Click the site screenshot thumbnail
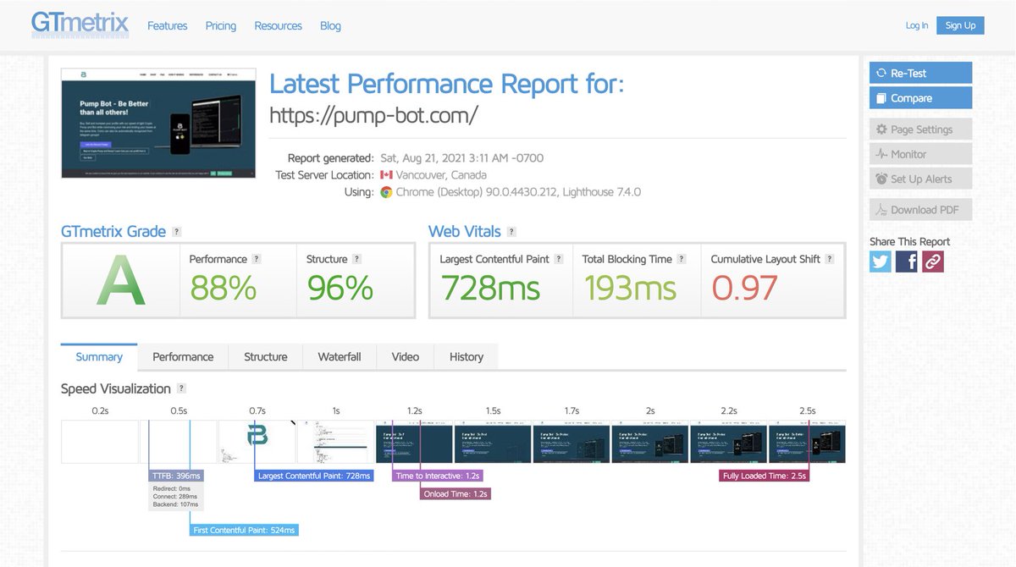Image resolution: width=1016 pixels, height=567 pixels. 158,124
